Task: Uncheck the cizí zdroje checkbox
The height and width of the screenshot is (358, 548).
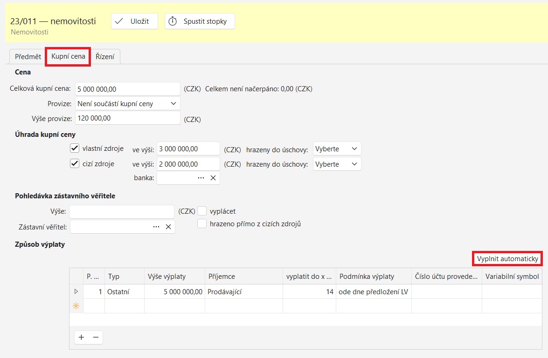Action: pyautogui.click(x=75, y=163)
